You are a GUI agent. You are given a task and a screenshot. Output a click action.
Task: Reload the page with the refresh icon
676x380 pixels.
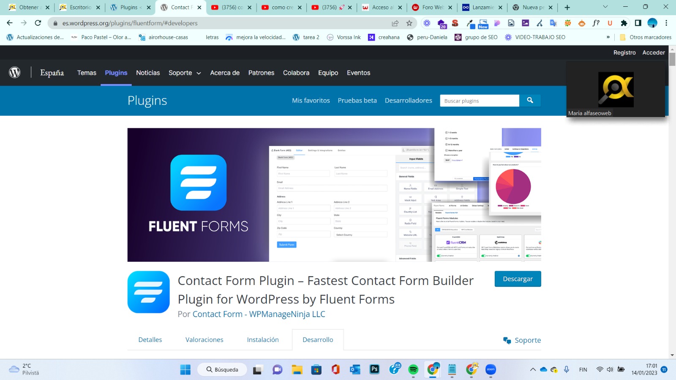tap(38, 23)
